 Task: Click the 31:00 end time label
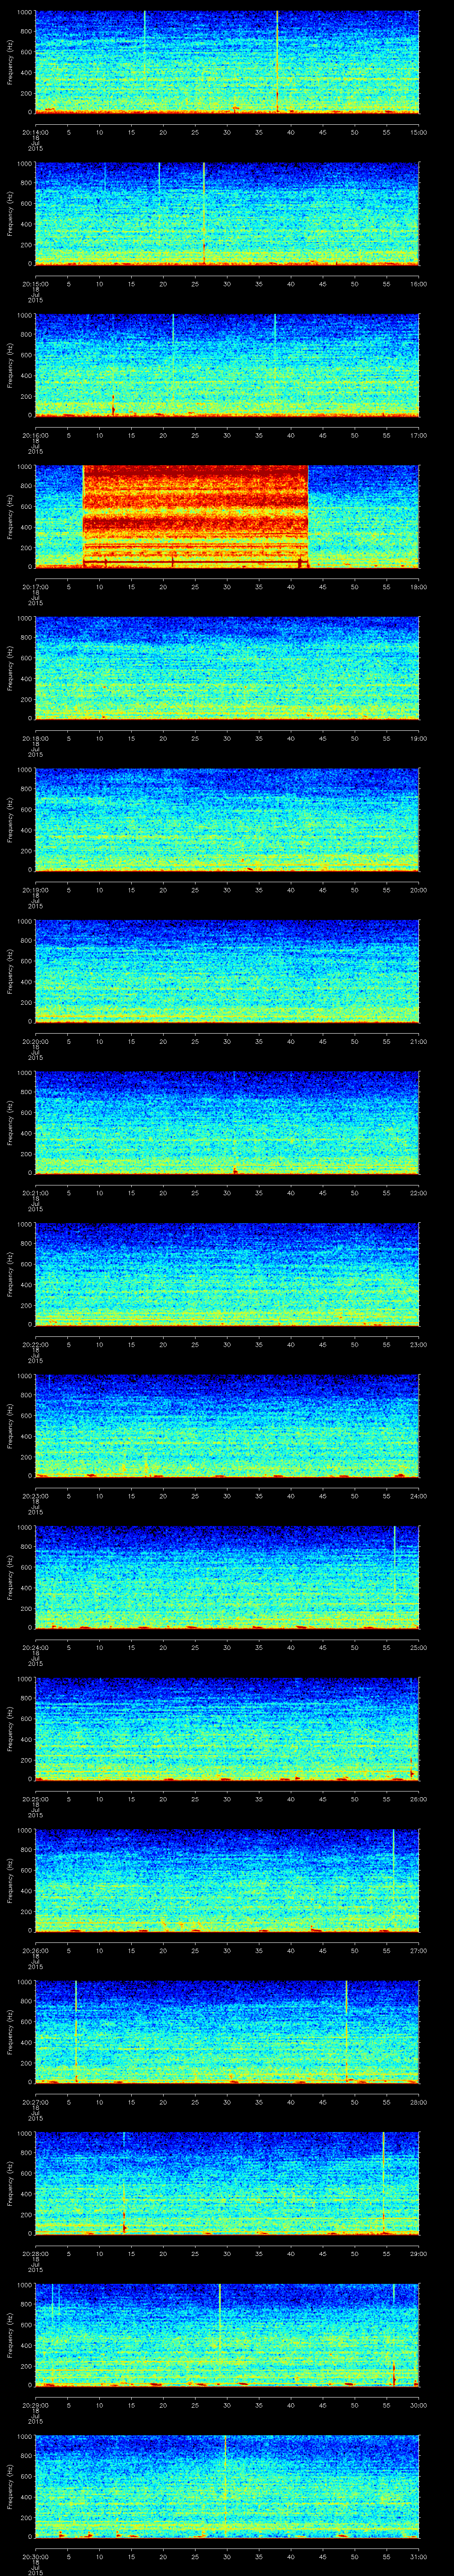tap(419, 2556)
